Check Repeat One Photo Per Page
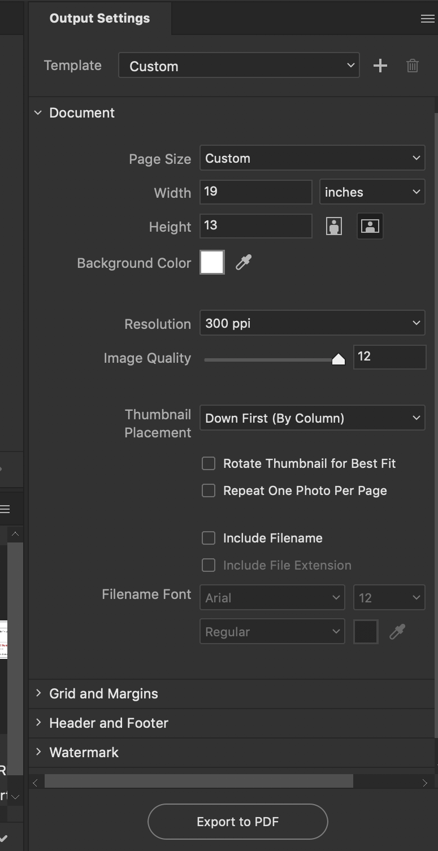Screen dimensions: 438x851 pos(209,490)
